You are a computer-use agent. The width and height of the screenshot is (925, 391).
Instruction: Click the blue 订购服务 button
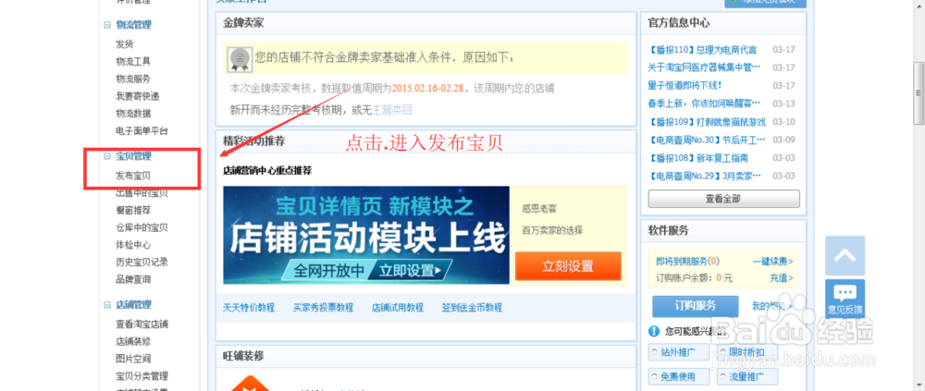(x=695, y=306)
